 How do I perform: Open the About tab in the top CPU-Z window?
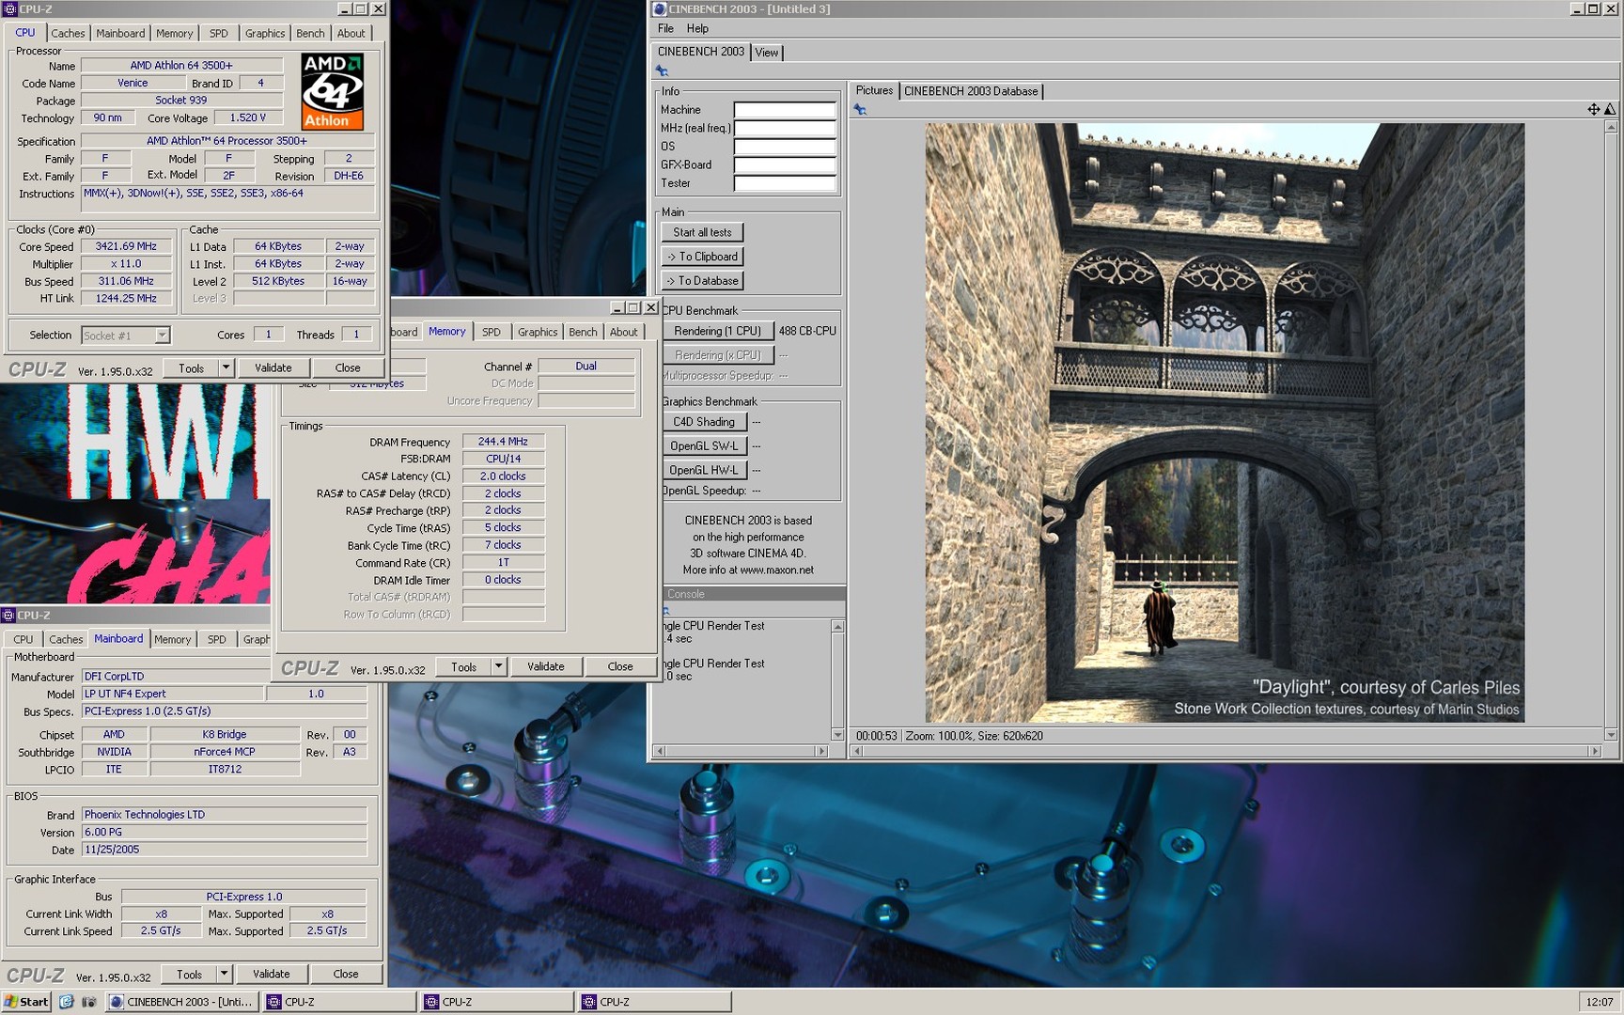(351, 33)
